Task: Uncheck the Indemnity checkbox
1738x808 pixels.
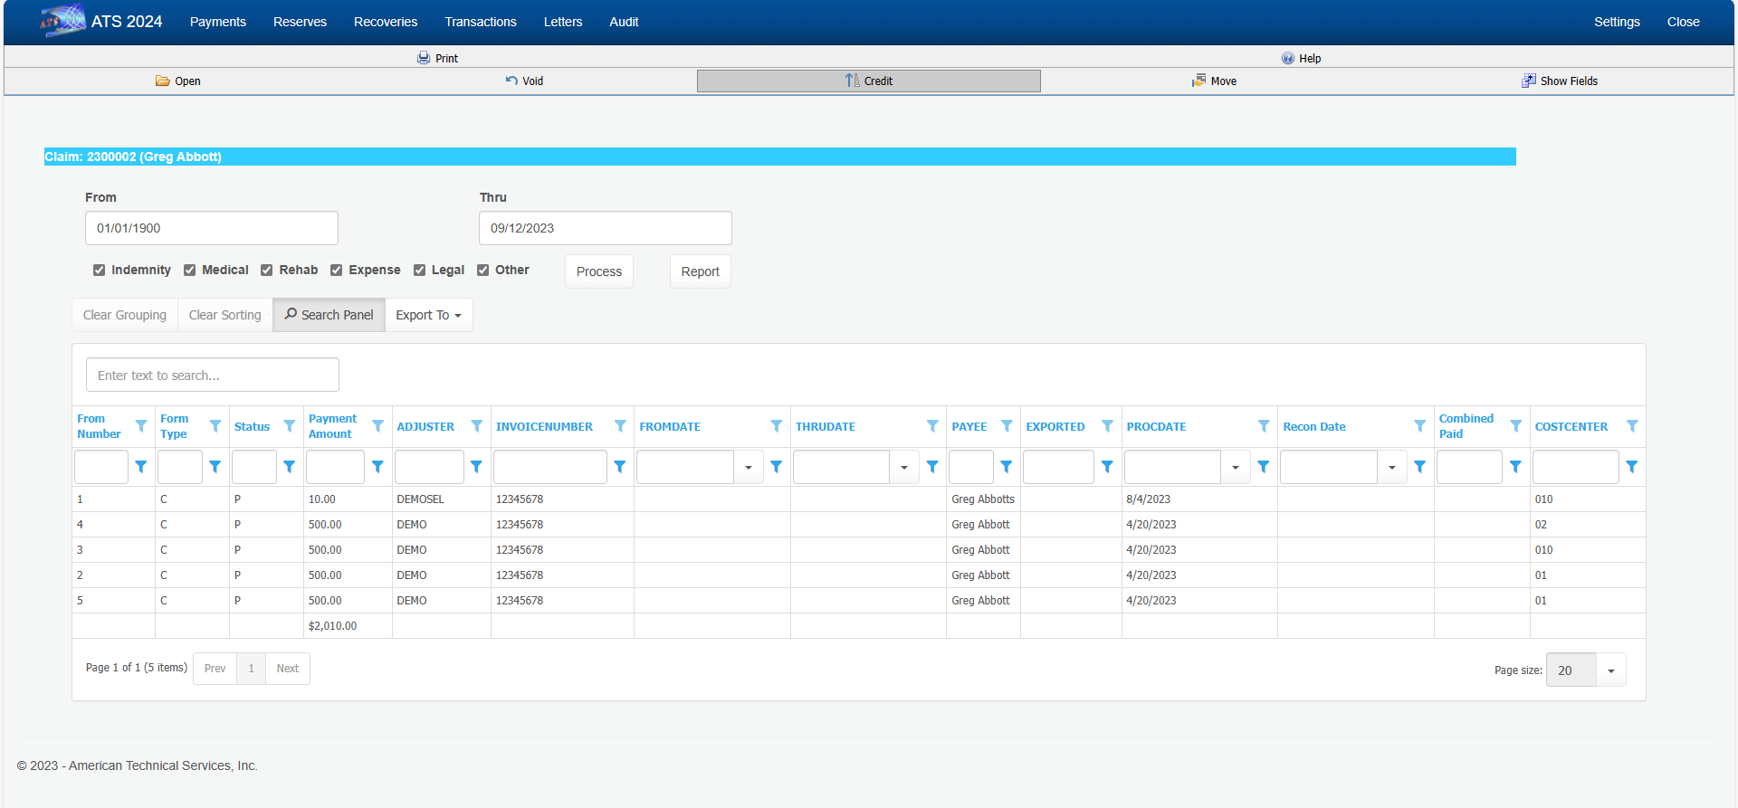Action: pos(99,270)
